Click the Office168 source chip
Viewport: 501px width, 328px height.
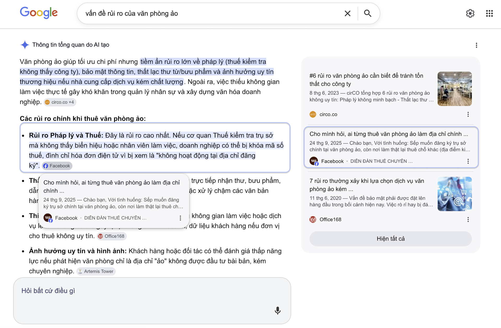point(111,236)
